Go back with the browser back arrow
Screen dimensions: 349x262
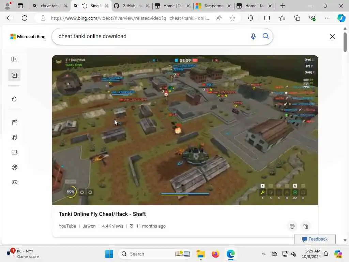(x=10, y=18)
